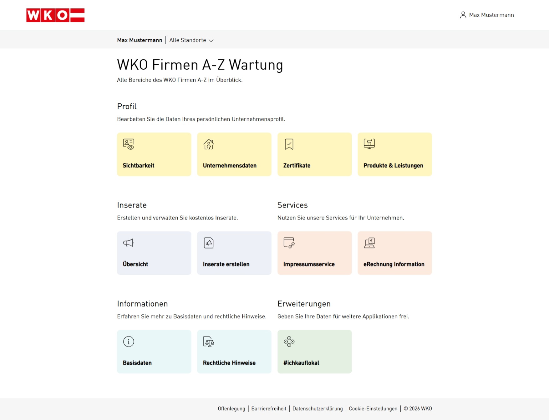Image resolution: width=549 pixels, height=420 pixels.
Task: Click the Inserate erstellen document icon
Action: [x=208, y=243]
